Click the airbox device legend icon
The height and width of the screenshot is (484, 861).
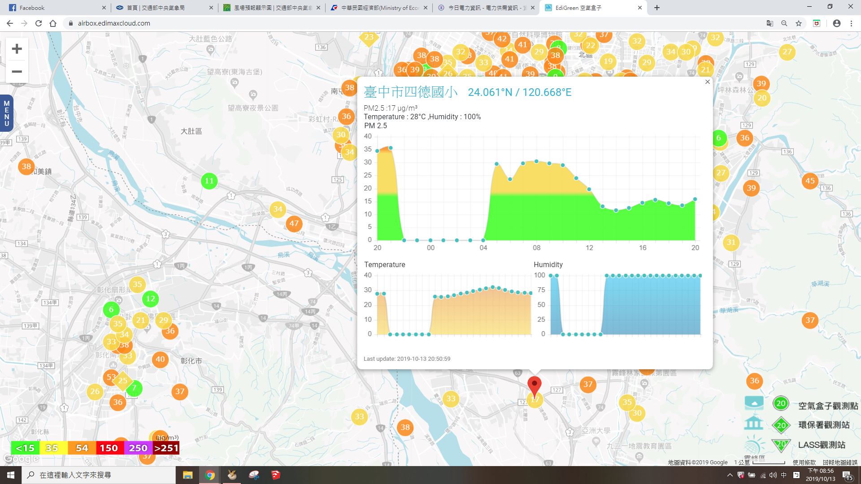754,402
